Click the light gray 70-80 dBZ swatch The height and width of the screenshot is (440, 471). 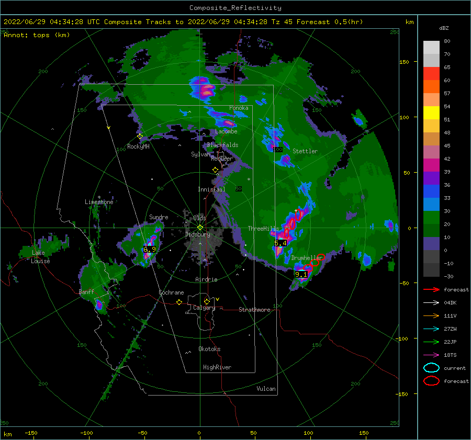(x=431, y=48)
